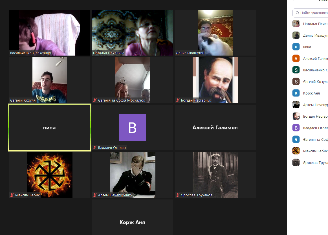
Task: Click the muted mic icon on Максим Бебик tile
Action: (x=12, y=195)
